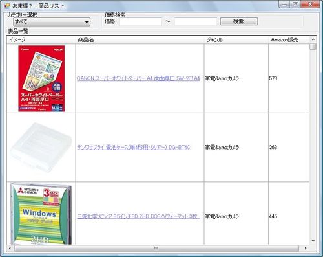
Task: Open the サンワサプライ 電池ケース product link
Action: pyautogui.click(x=134, y=148)
